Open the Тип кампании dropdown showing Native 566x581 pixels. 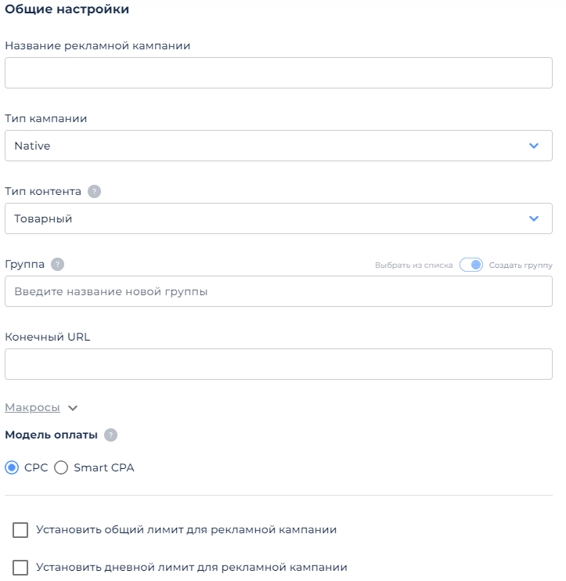pos(279,146)
